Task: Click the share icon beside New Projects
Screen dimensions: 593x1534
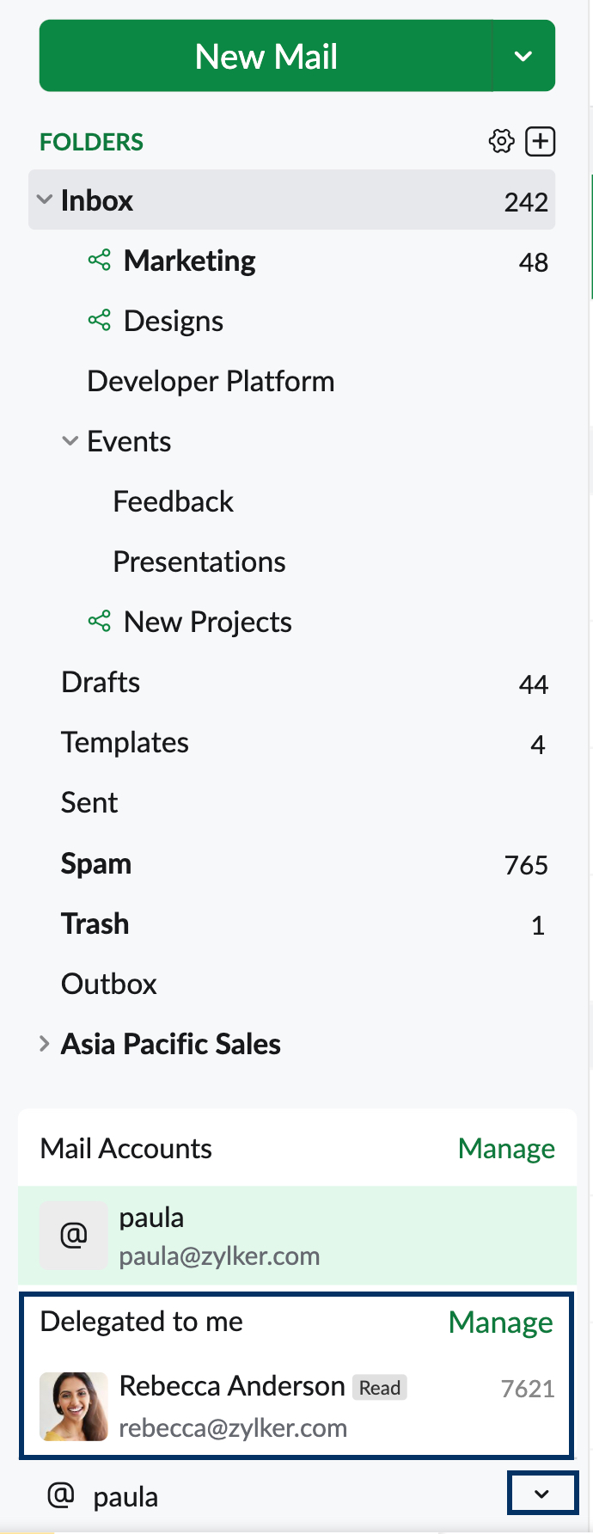Action: [100, 622]
